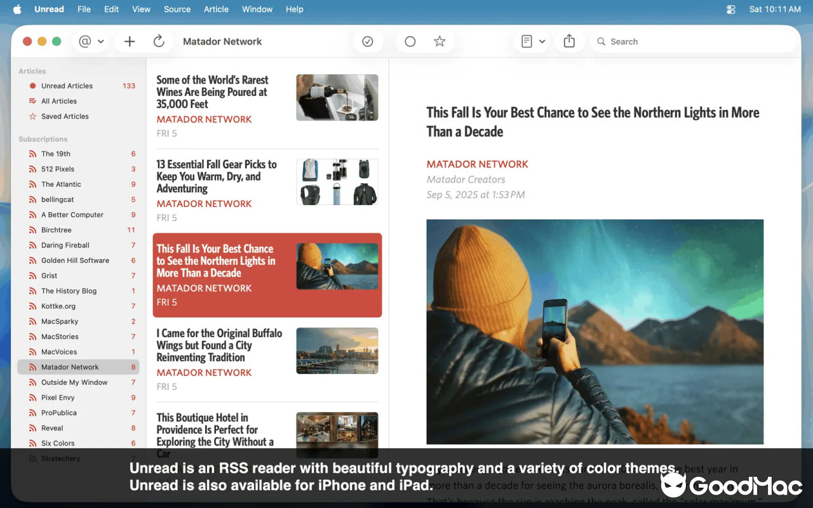Open the share icon in toolbar
This screenshot has width=813, height=508.
tap(569, 41)
